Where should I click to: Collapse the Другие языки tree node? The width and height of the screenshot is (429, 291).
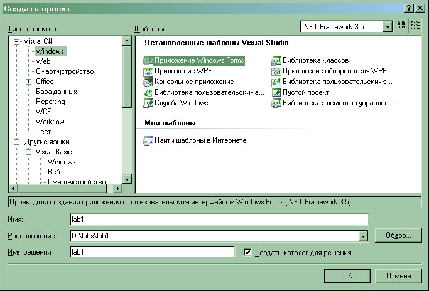[x=17, y=142]
